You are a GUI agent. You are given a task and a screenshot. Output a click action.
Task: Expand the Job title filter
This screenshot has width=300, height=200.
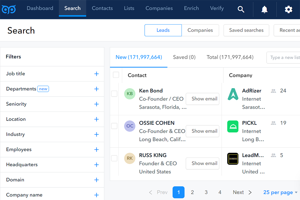pos(97,74)
